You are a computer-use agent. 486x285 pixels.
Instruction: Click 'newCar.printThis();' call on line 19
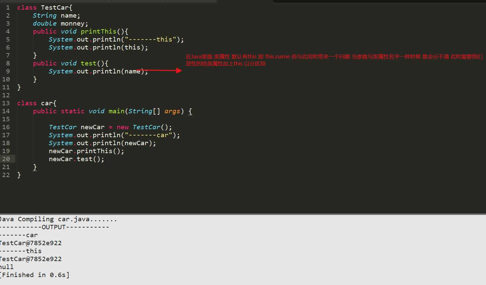86,151
